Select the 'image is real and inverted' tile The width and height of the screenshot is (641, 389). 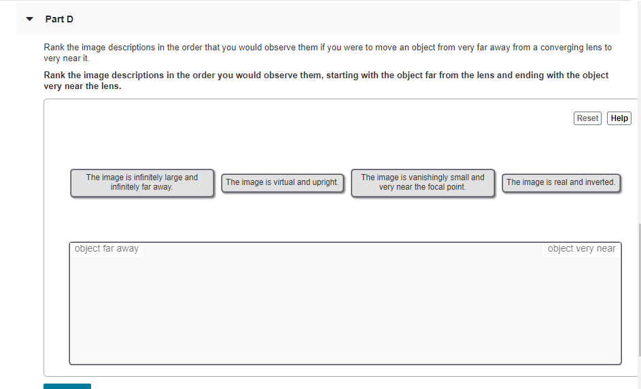tap(561, 182)
